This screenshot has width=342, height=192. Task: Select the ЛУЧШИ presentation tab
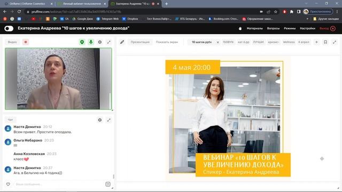(x=258, y=42)
